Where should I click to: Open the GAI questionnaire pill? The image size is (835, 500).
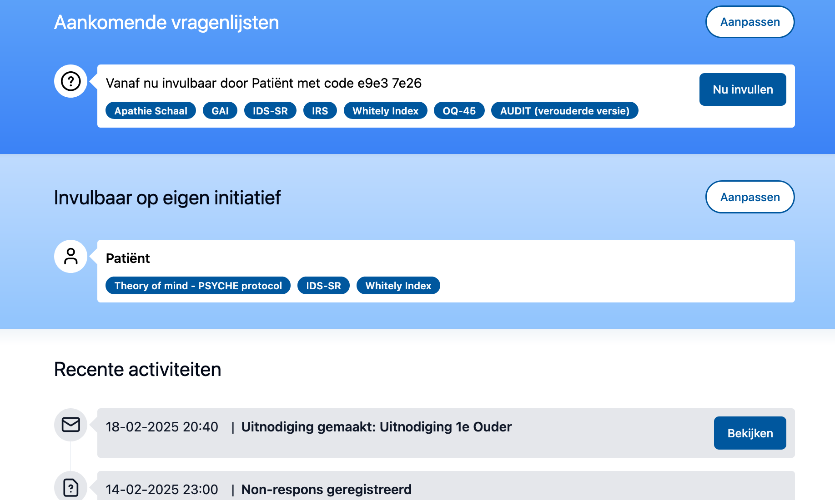[x=220, y=110]
